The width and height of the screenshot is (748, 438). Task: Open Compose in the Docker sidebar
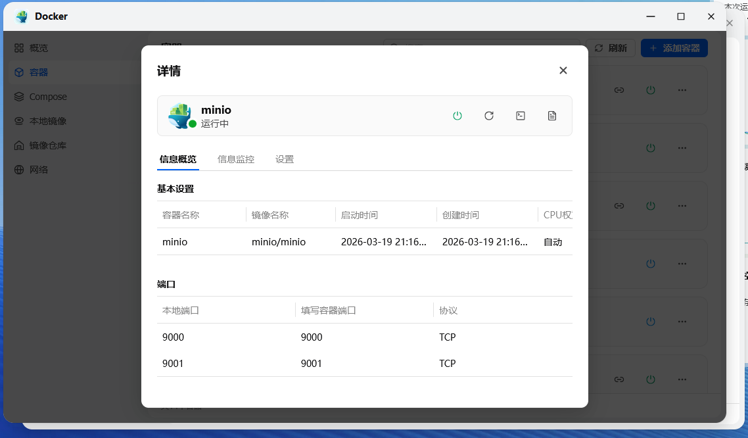48,97
